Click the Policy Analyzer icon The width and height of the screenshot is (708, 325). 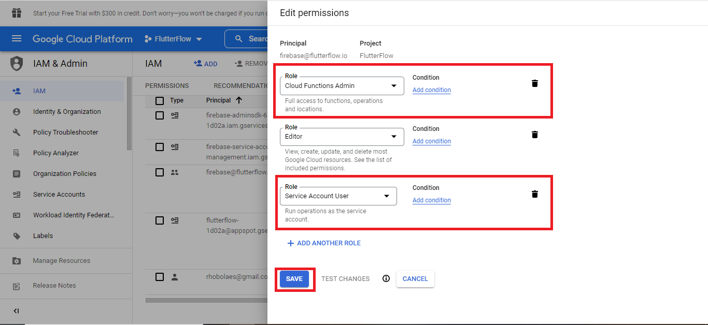(17, 153)
